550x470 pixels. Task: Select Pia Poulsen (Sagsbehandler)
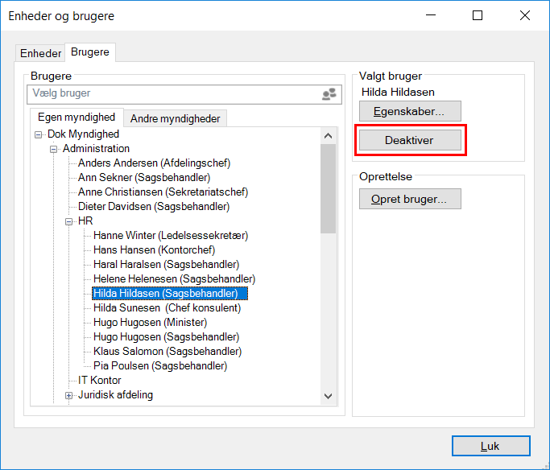coord(160,366)
